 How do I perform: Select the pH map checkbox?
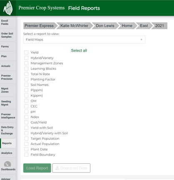[x=26, y=112]
